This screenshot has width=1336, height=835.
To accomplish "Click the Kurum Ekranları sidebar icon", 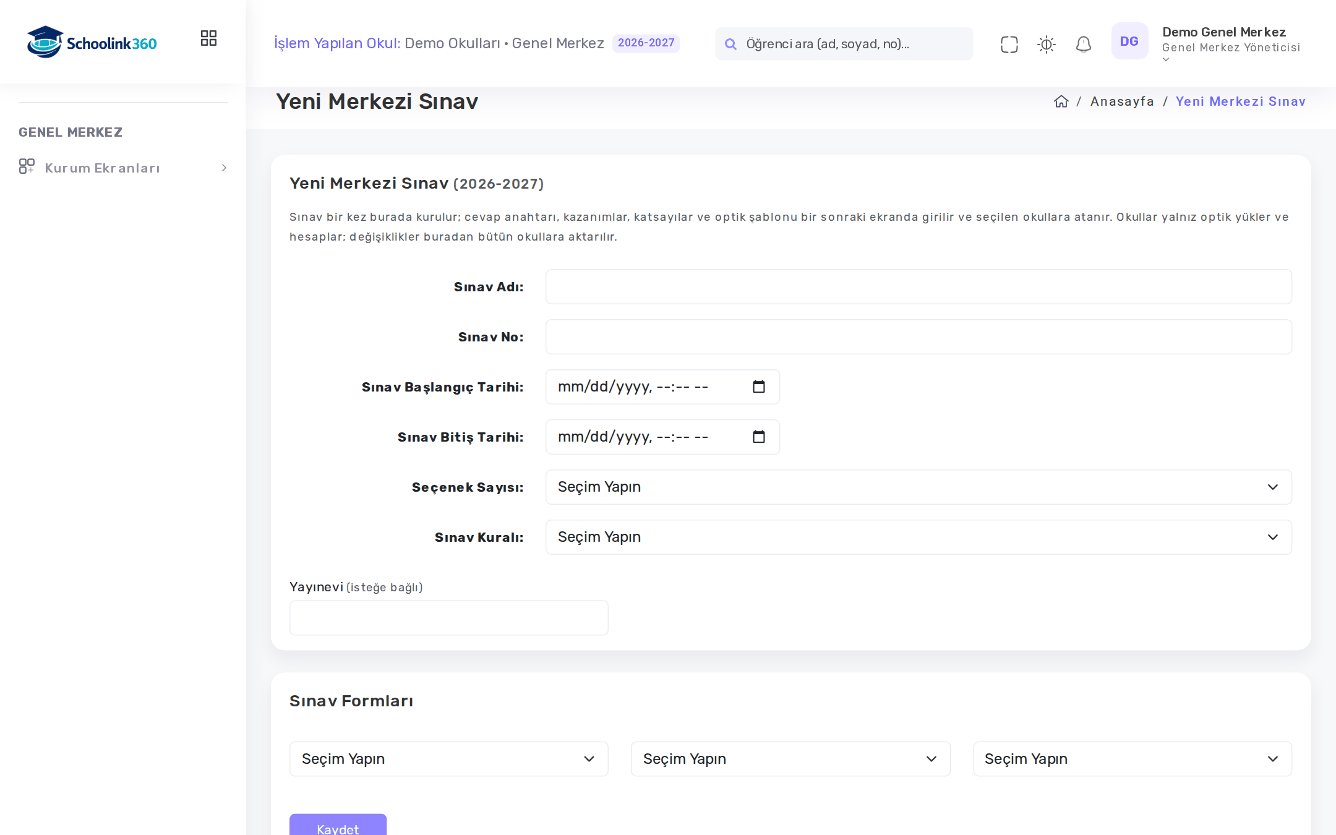I will [27, 166].
